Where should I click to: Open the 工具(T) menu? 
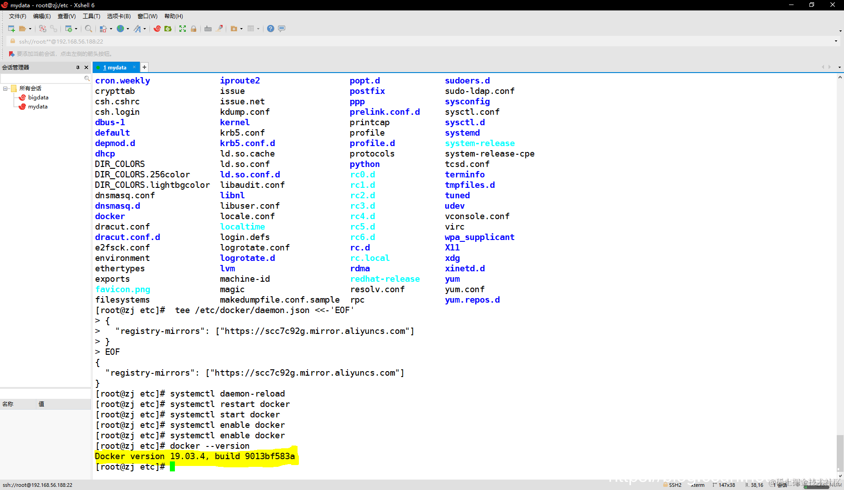point(91,16)
